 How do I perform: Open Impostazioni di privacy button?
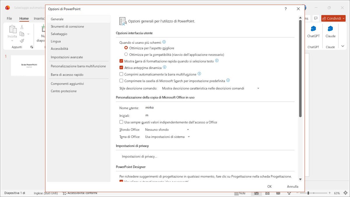pyautogui.click(x=139, y=156)
